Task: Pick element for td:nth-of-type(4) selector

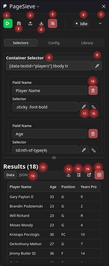Action: click(x=84, y=150)
